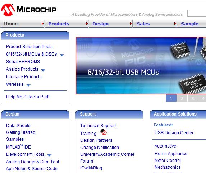Show banner slide 3
Image resolution: width=206 pixels, height=173 pixels.
tap(193, 98)
